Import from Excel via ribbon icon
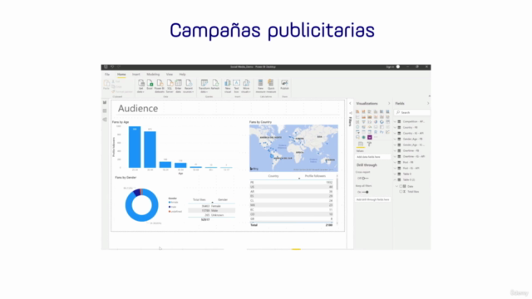This screenshot has height=299, width=532. click(x=150, y=85)
